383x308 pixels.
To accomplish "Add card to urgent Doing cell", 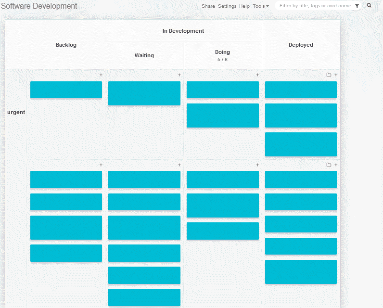I will tap(257, 75).
